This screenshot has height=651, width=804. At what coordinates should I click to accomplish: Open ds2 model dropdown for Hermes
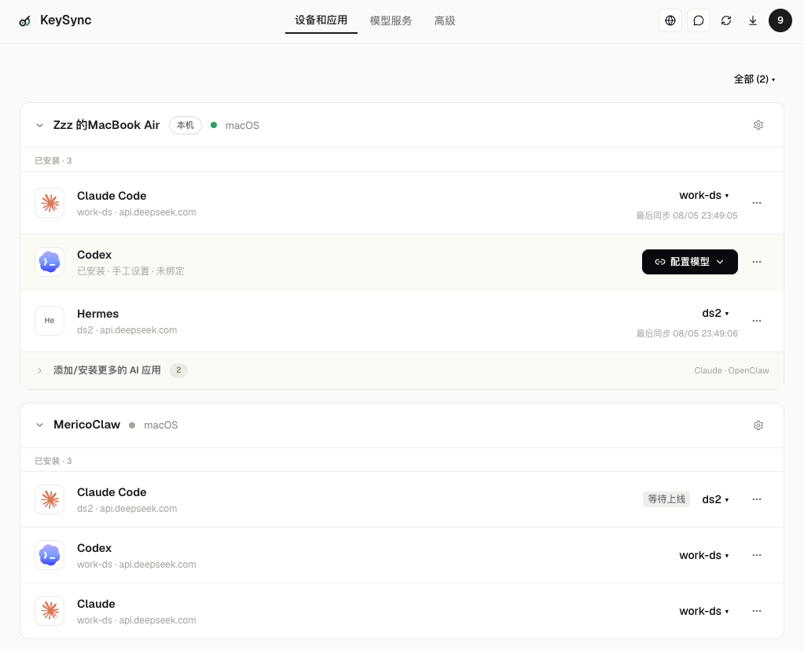click(715, 314)
